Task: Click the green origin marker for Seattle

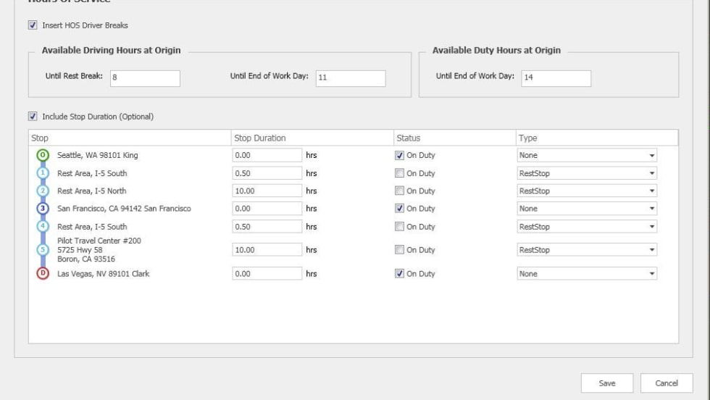Action: tap(42, 155)
